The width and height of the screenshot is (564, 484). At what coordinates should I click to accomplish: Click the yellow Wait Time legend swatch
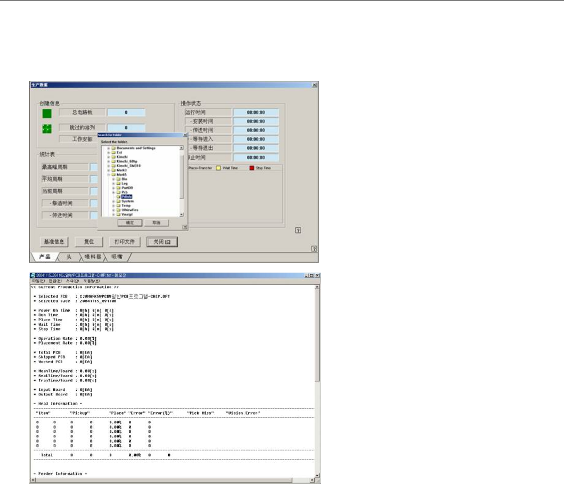coord(218,168)
